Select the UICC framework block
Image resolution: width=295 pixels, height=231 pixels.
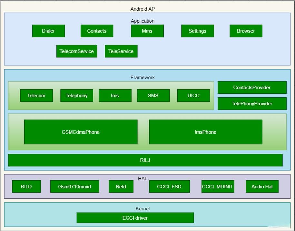coord(193,96)
